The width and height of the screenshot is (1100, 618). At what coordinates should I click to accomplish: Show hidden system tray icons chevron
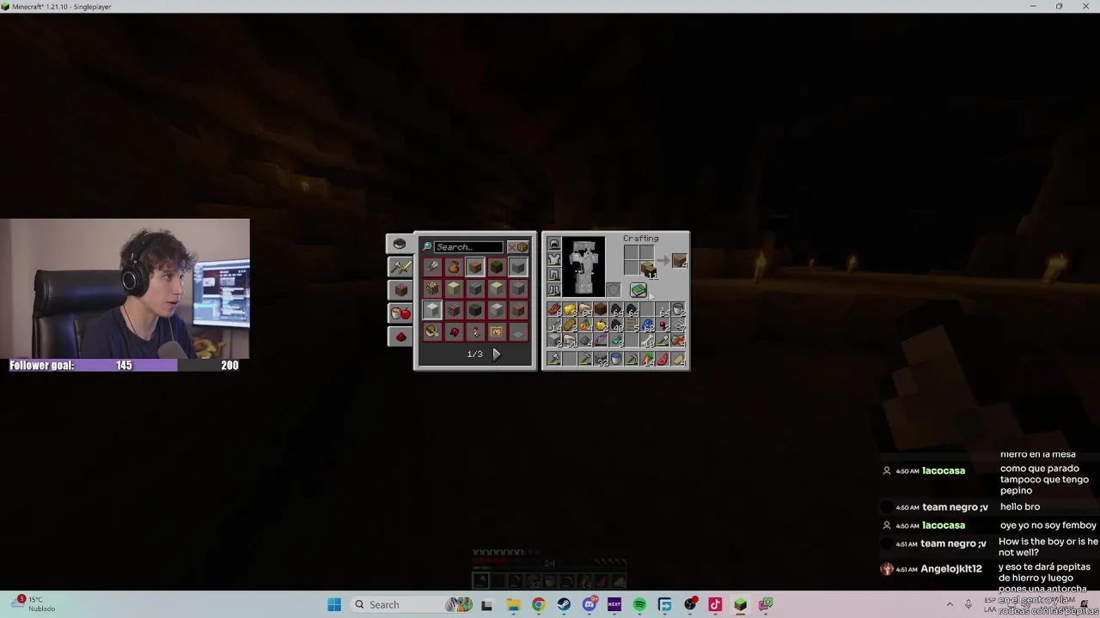(950, 604)
